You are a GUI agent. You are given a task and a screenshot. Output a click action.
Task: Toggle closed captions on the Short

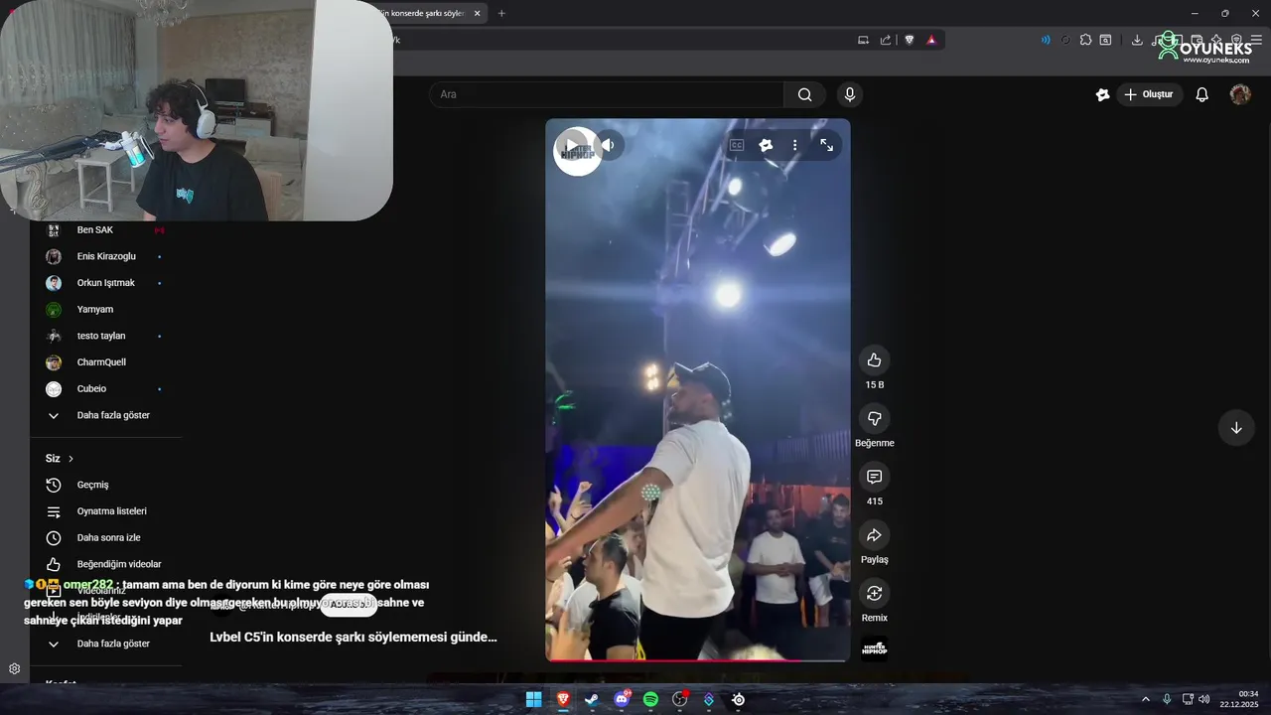coord(737,145)
